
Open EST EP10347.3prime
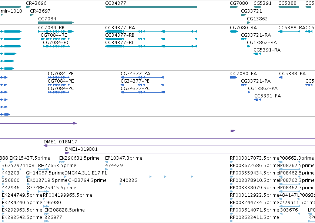pos(124,158)
